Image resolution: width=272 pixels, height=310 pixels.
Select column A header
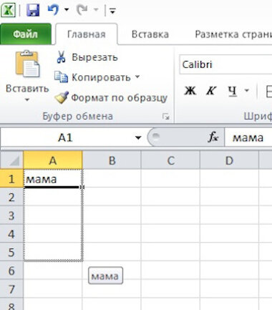pyautogui.click(x=53, y=160)
